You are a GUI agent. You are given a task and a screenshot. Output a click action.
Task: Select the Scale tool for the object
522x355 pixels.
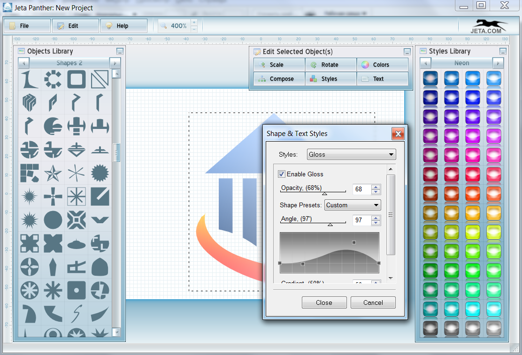pyautogui.click(x=279, y=64)
